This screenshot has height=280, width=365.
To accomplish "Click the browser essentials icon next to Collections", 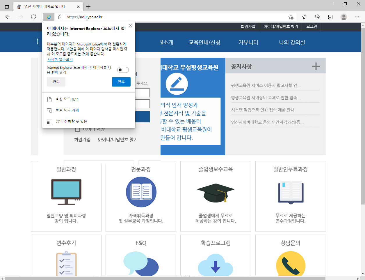I will tap(330, 17).
